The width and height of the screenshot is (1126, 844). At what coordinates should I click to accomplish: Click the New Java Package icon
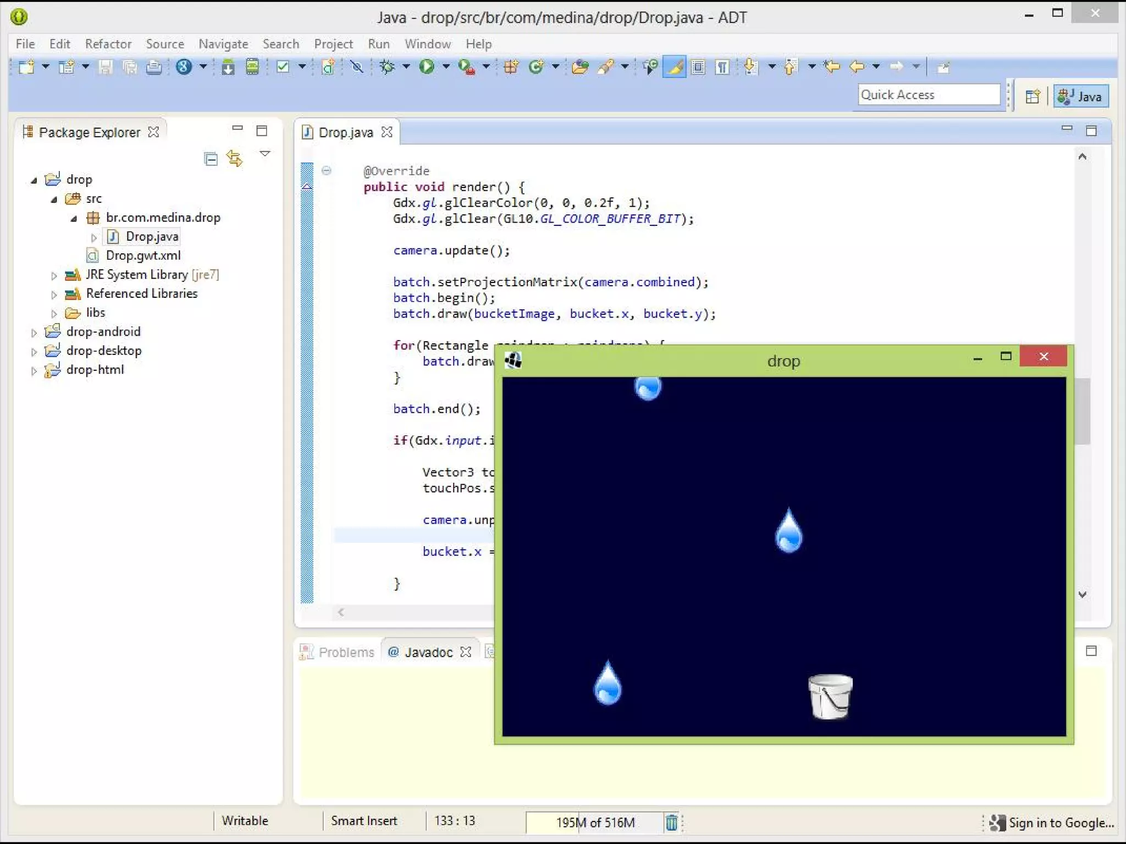(511, 67)
